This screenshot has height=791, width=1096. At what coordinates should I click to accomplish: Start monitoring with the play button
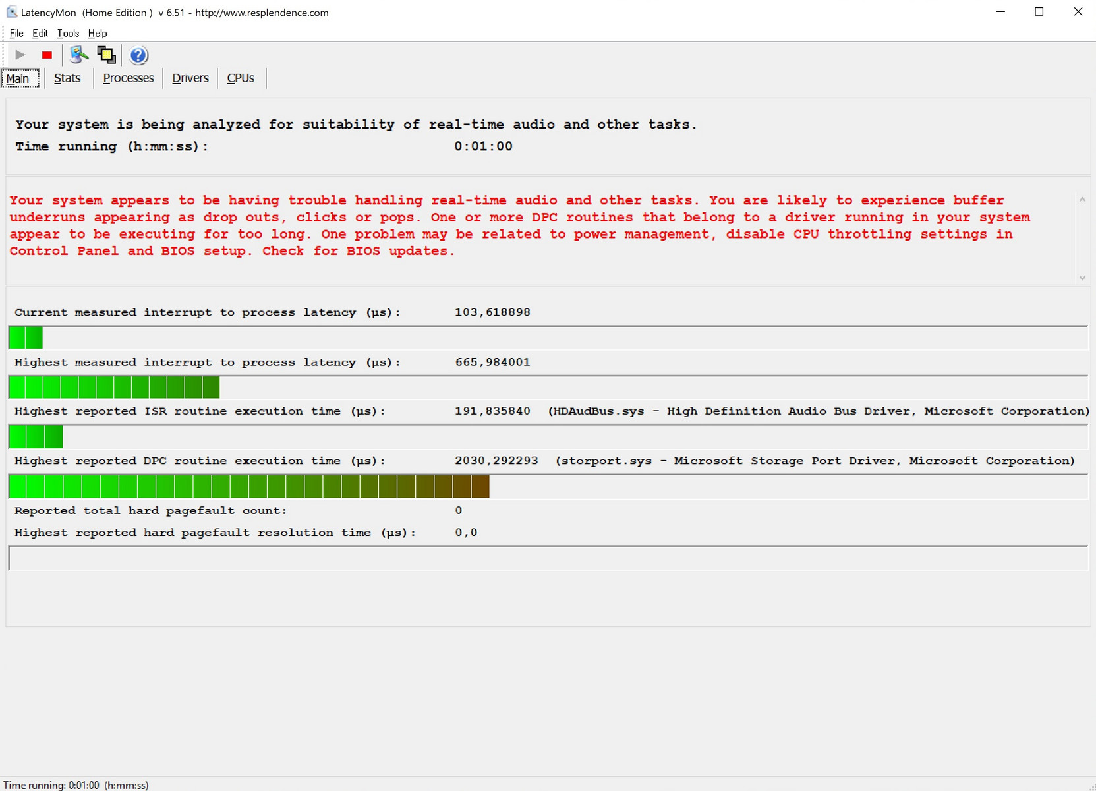tap(20, 55)
